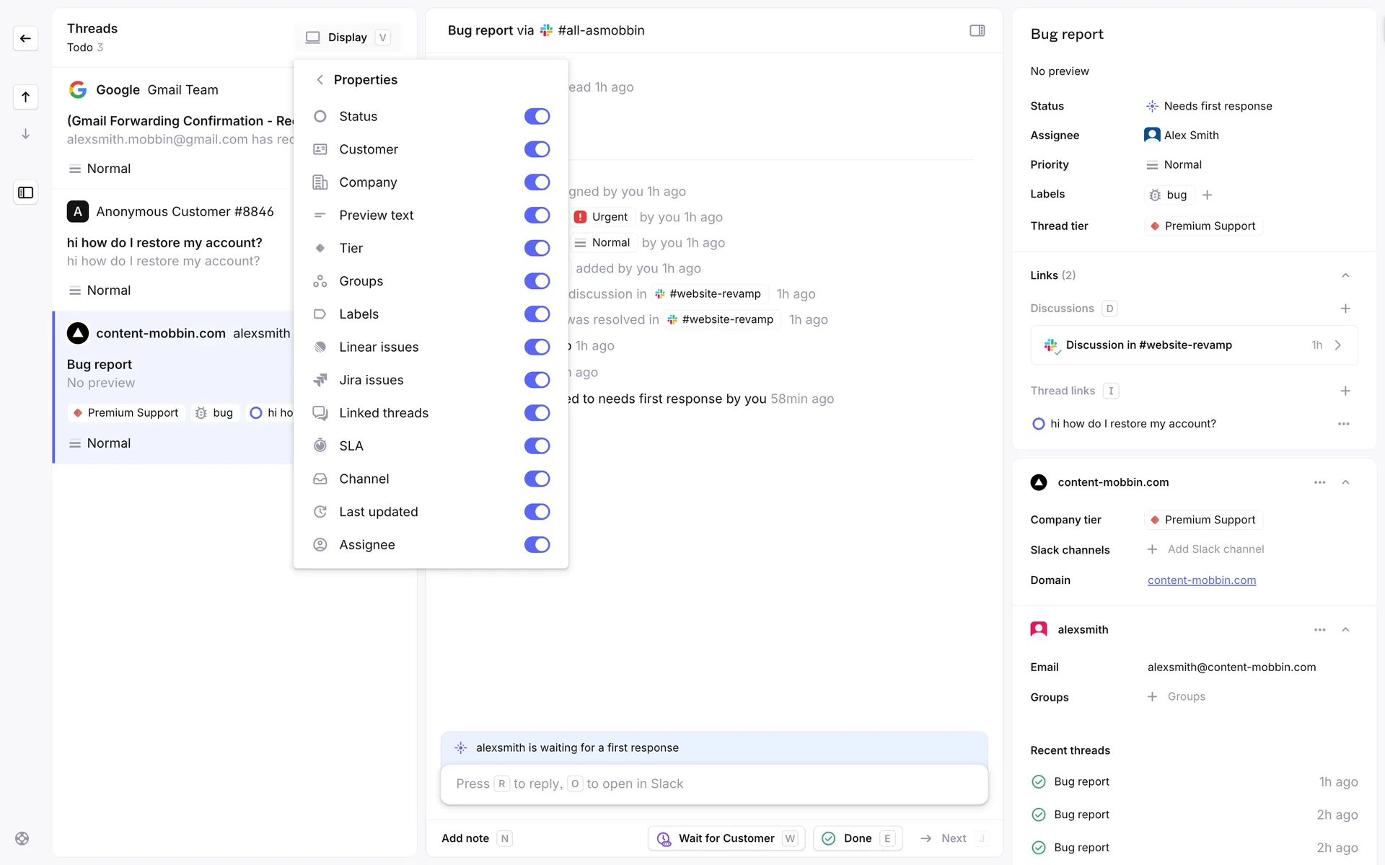Screen dimensions: 1385x865
Task: Add a new label with plus icon
Action: [1208, 195]
